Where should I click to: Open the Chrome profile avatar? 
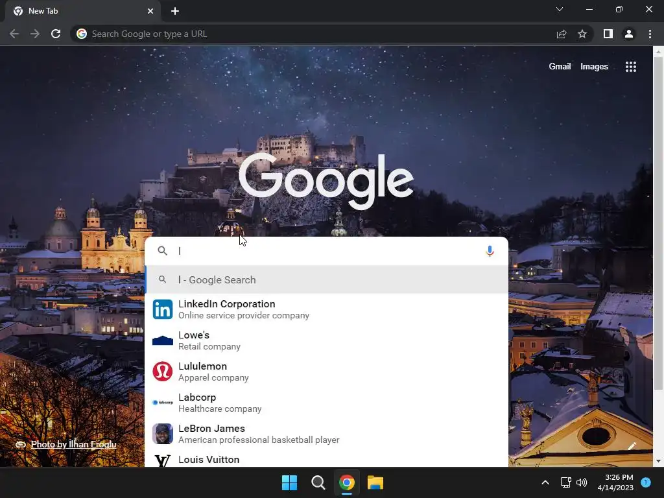tap(629, 34)
